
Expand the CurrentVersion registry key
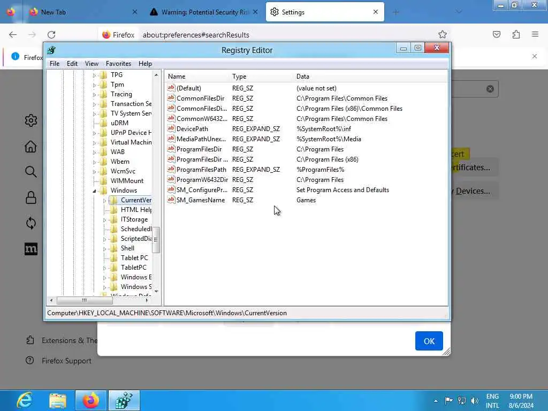104,201
